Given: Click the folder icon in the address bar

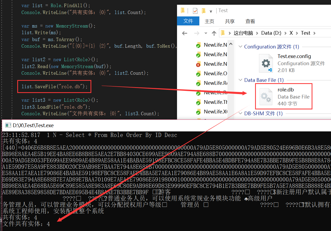Looking at the screenshot, I should click(223, 33).
